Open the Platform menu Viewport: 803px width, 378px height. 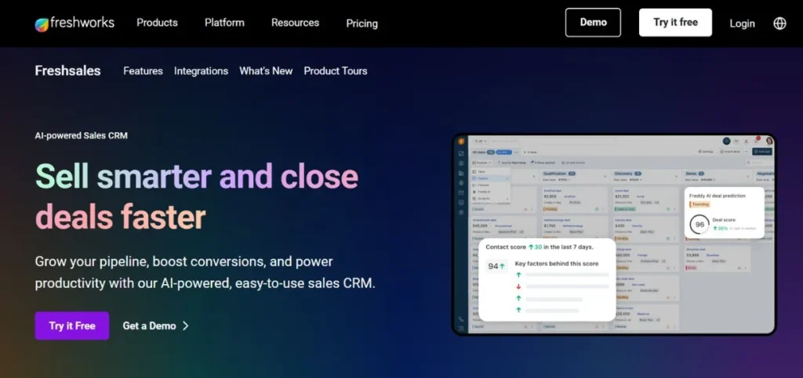[224, 23]
